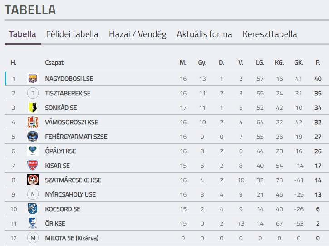This screenshot has width=329, height=246.
Task: Click the Kocsord SE blue crest
Action: click(x=33, y=209)
